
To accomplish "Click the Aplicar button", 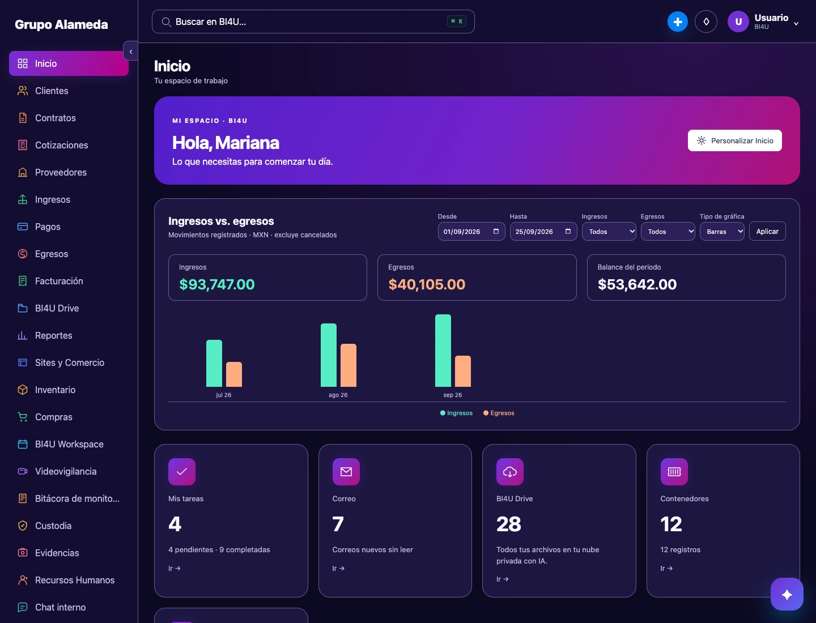I will [767, 231].
